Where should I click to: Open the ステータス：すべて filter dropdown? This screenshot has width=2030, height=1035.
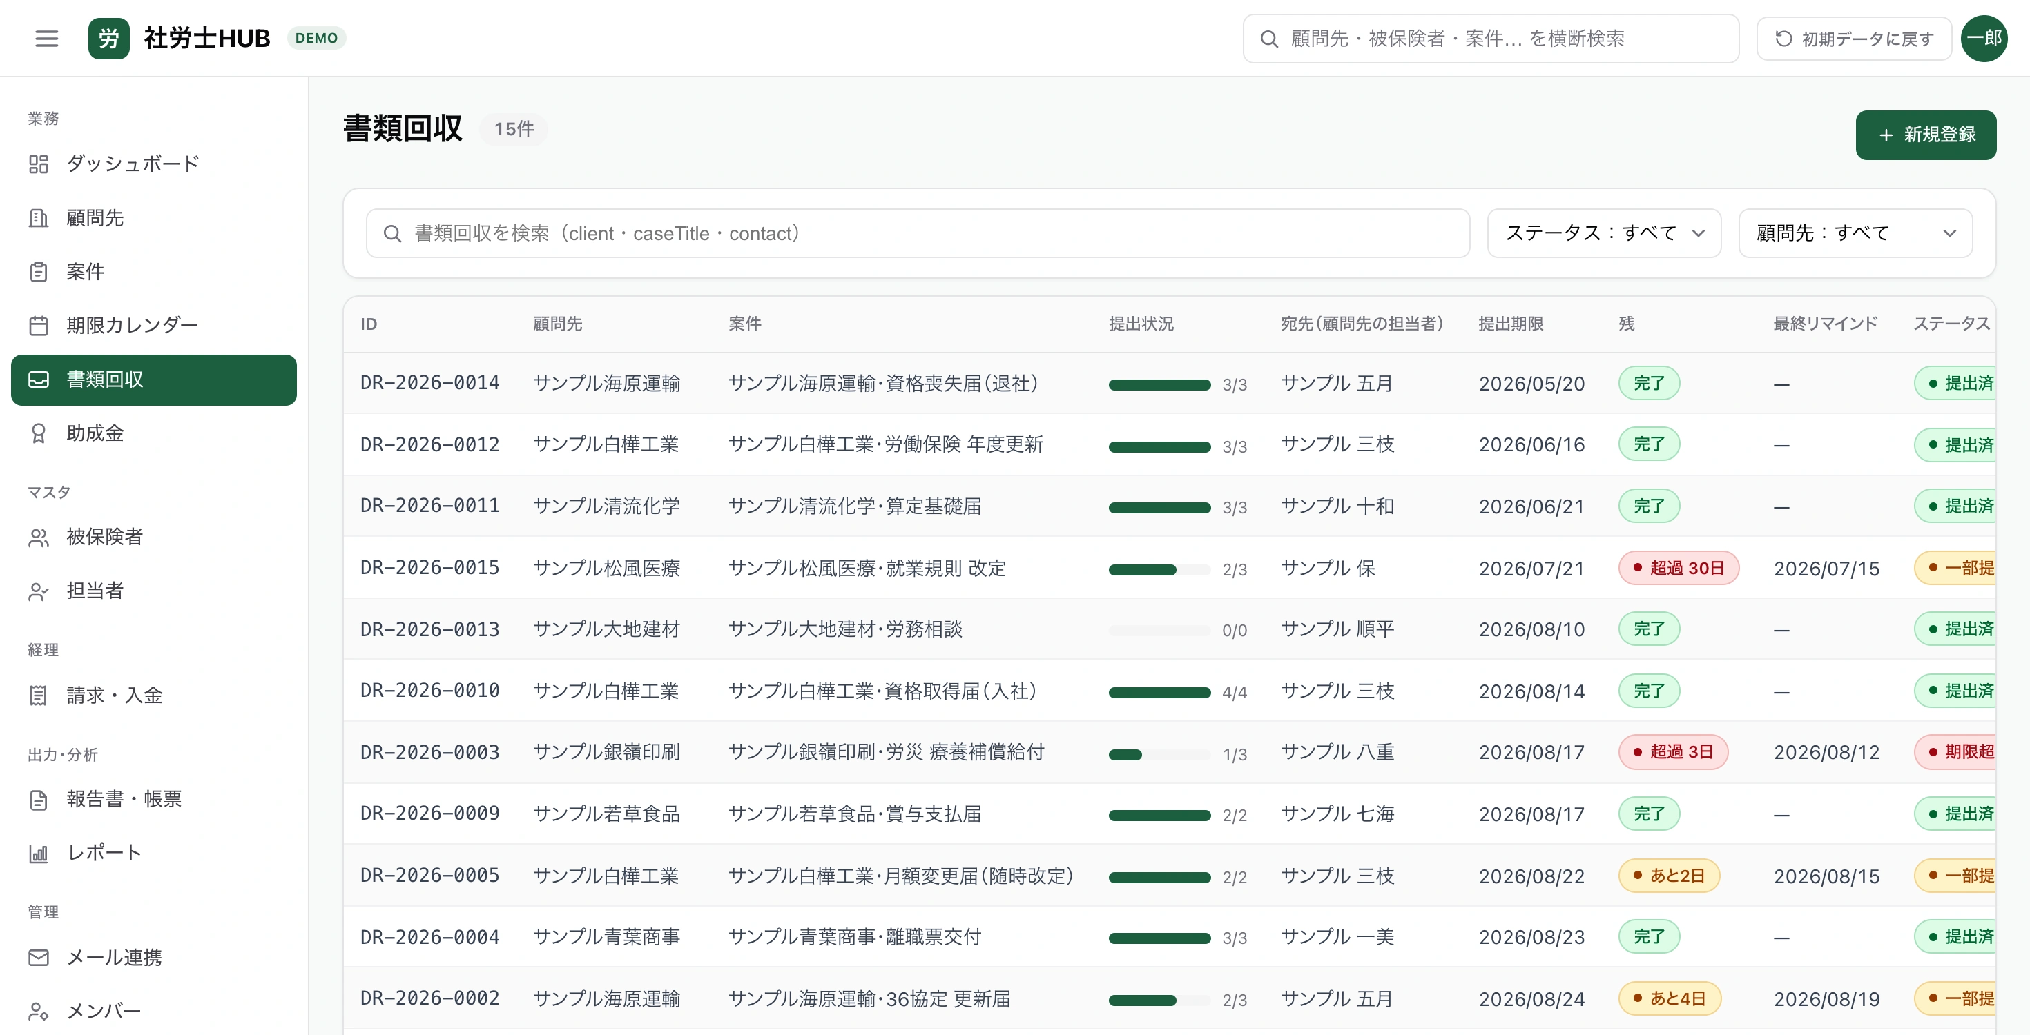(1604, 233)
